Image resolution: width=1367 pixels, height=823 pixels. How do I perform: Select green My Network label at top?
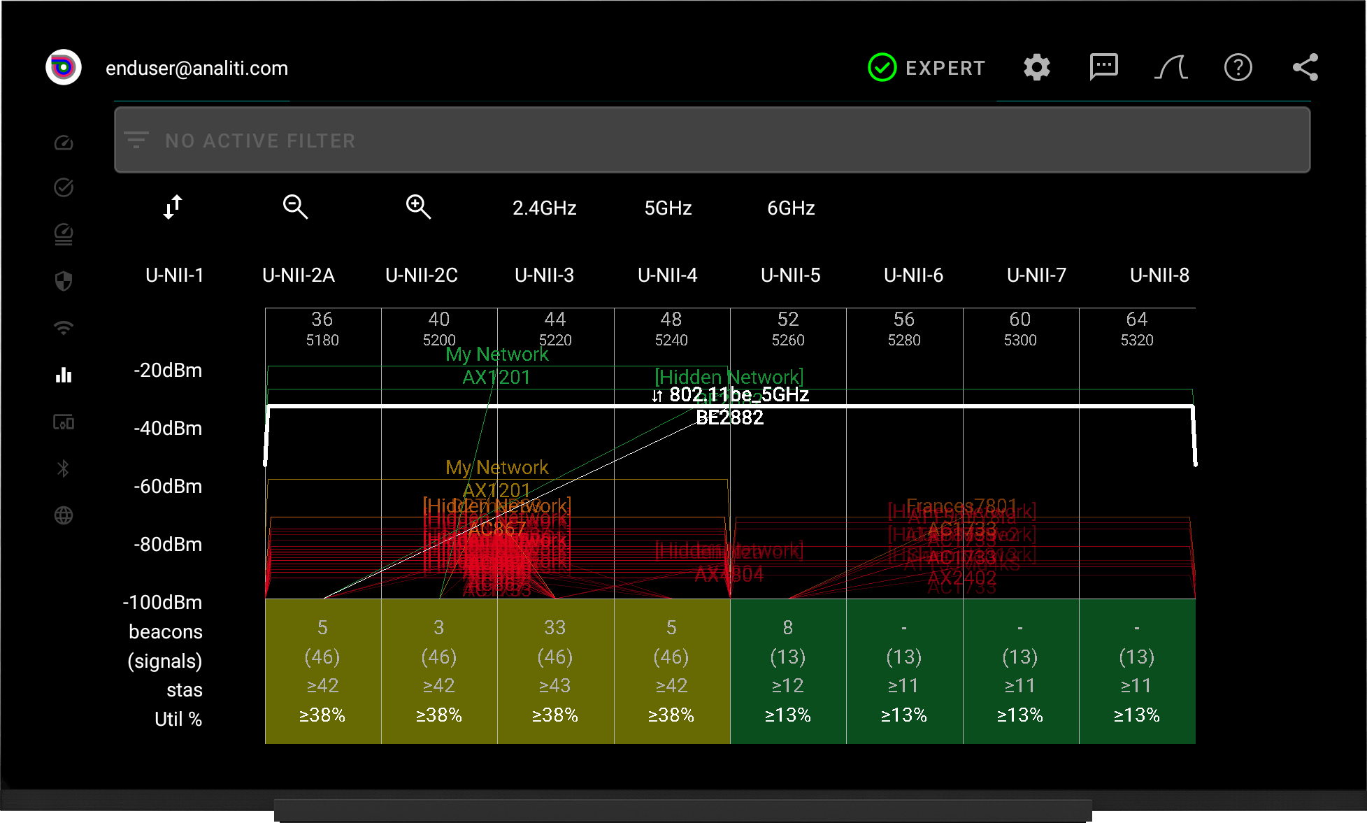point(497,355)
